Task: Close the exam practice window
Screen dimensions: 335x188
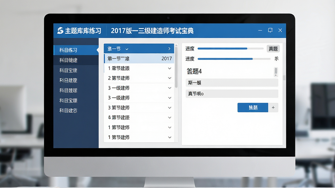Action: [x=280, y=30]
